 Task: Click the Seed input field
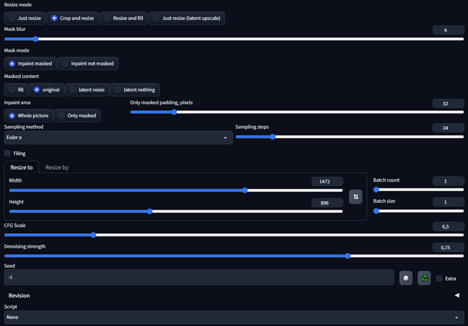click(199, 277)
